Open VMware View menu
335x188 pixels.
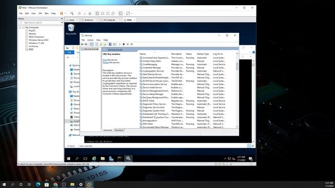(x=33, y=13)
